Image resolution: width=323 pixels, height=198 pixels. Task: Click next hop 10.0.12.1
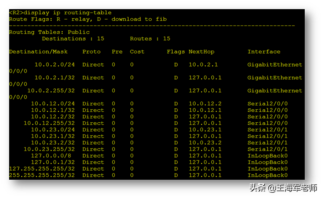point(205,110)
